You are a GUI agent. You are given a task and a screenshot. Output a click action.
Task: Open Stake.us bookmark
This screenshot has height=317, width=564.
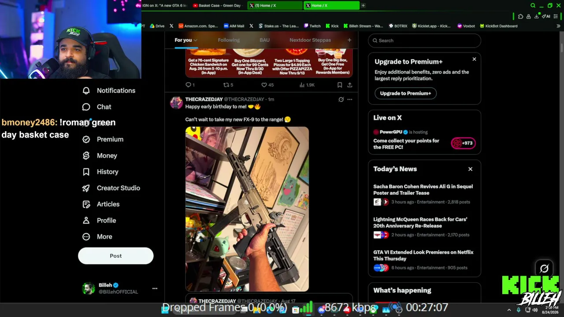(279, 26)
